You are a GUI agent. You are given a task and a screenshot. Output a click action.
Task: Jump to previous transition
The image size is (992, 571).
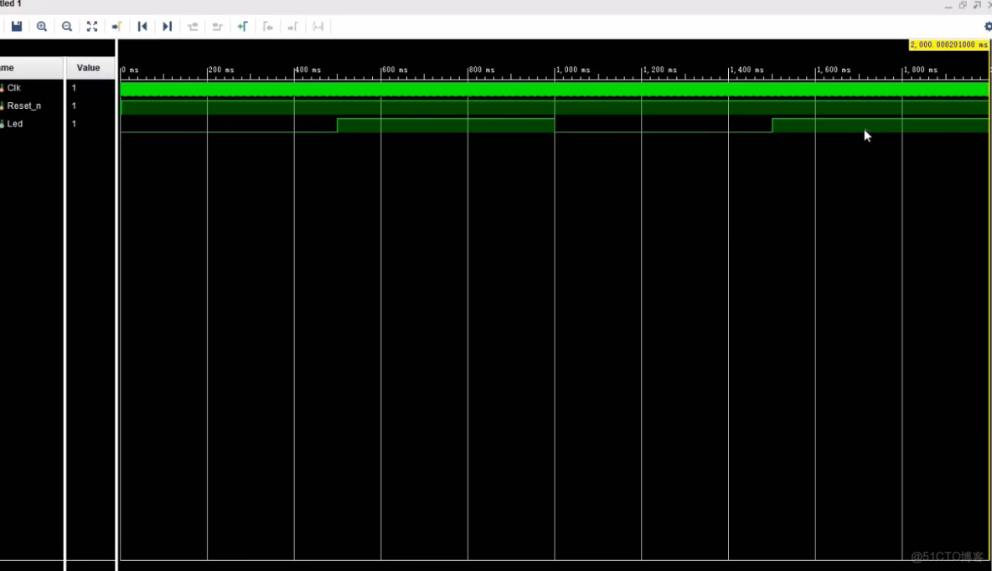pyautogui.click(x=142, y=26)
